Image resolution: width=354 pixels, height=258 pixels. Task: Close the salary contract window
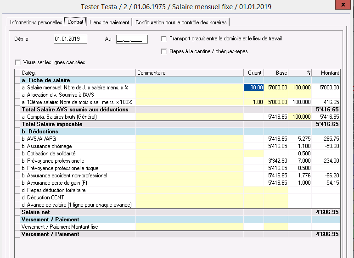click(343, 6)
